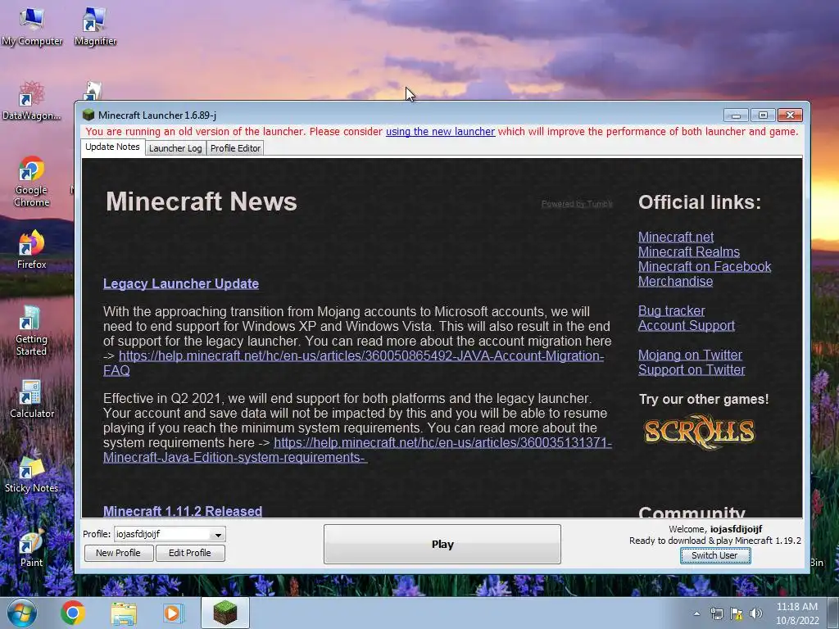
Task: Open the Profile Editor tab
Action: [x=235, y=149]
